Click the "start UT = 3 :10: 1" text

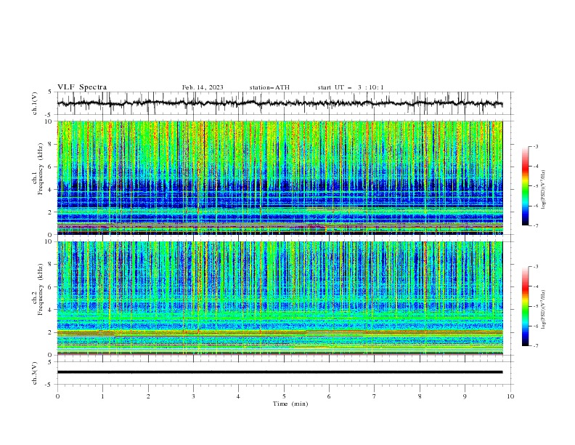[x=351, y=87]
